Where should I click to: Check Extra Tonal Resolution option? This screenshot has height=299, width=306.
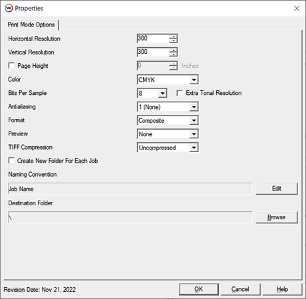(180, 93)
